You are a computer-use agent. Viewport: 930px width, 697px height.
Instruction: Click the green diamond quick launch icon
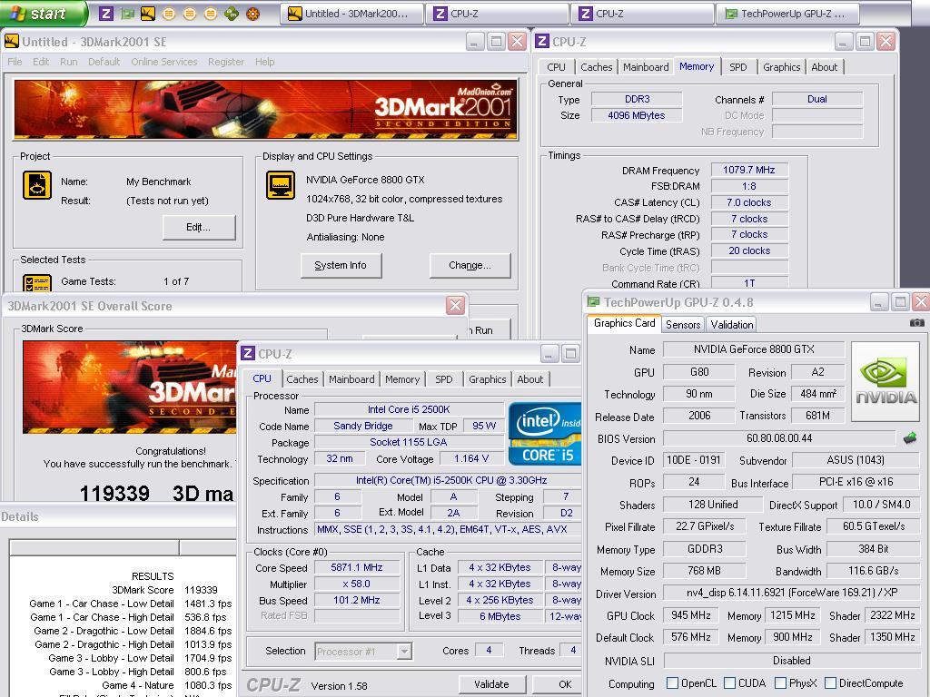[232, 13]
